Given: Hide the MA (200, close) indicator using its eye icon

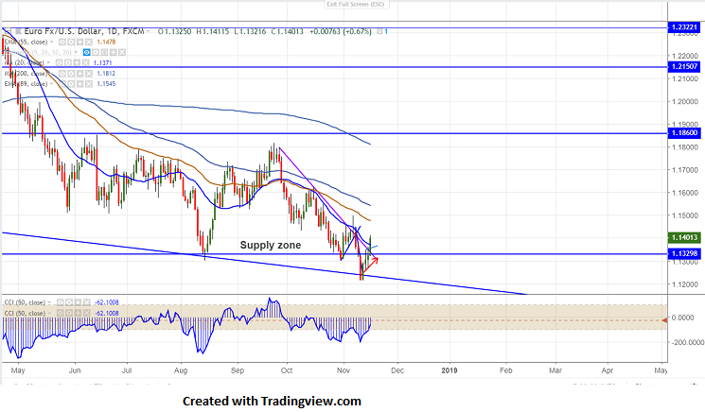Looking at the screenshot, I should point(62,74).
